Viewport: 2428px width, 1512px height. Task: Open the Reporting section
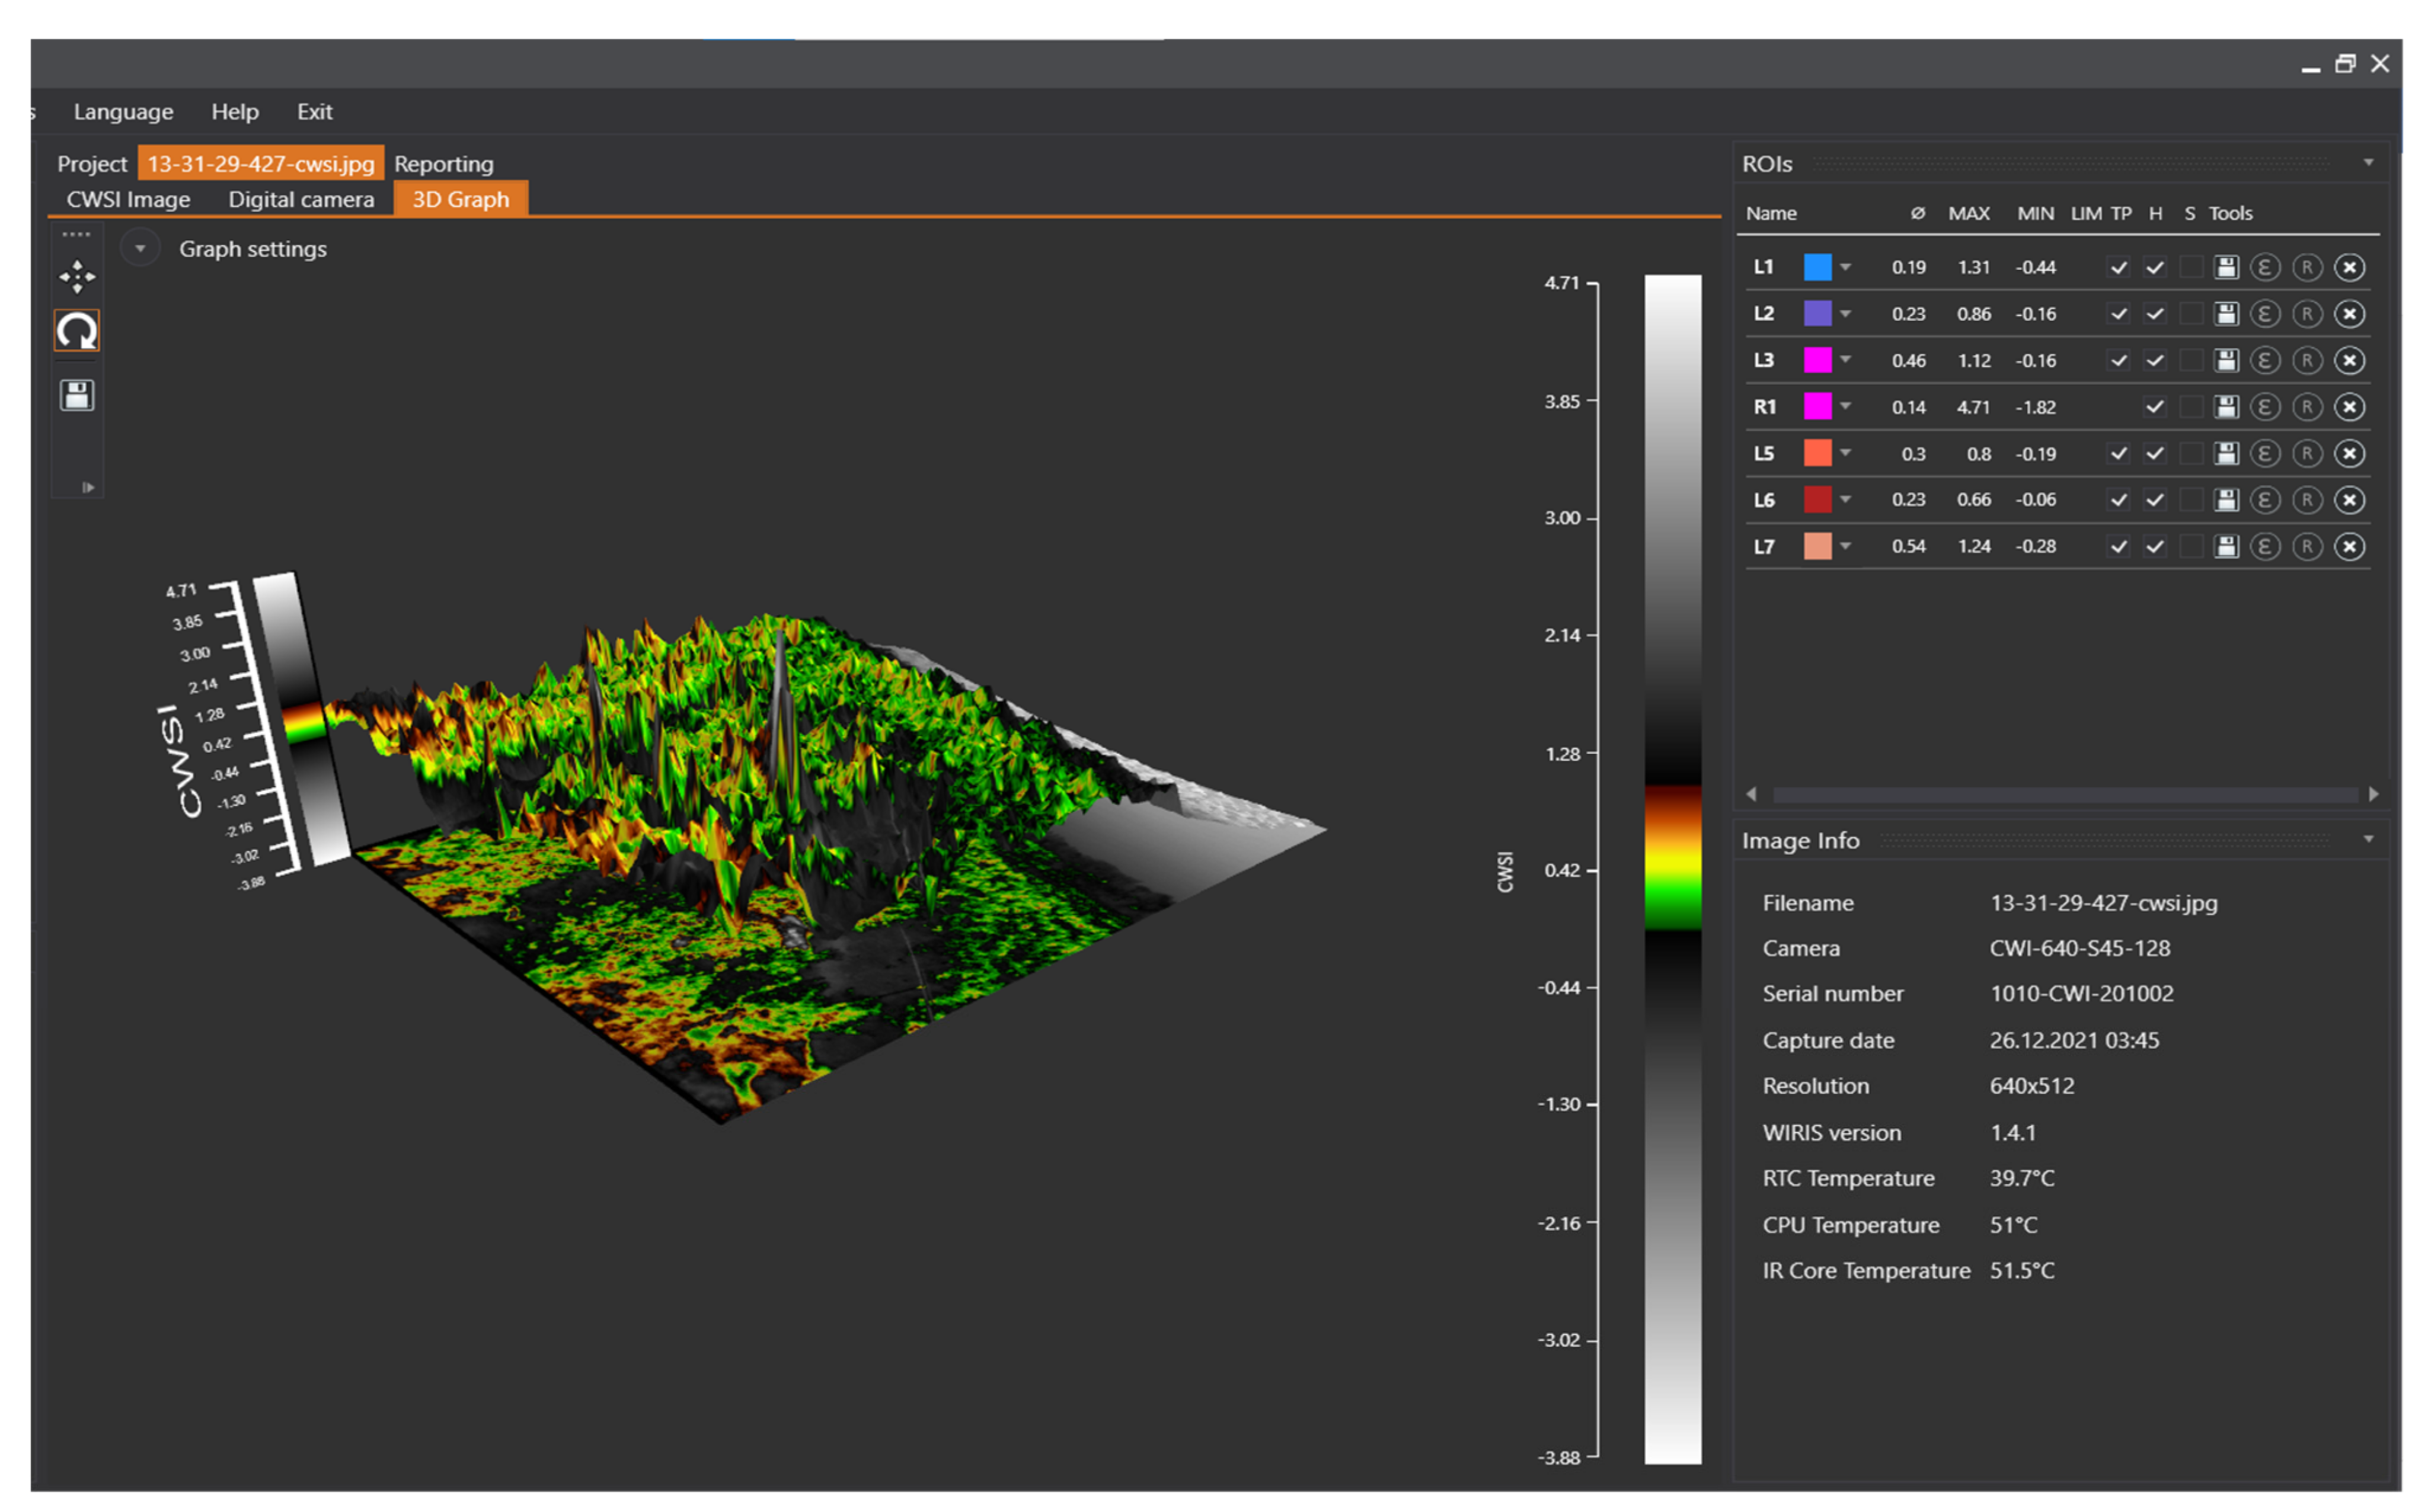(443, 164)
